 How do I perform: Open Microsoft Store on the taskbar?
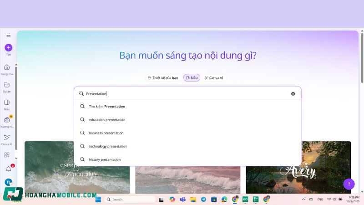coord(214,200)
